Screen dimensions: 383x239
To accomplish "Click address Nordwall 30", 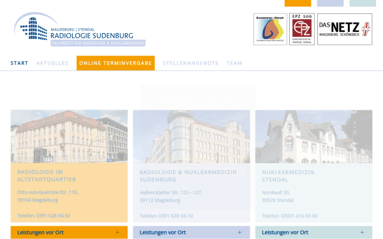I will 276,192.
